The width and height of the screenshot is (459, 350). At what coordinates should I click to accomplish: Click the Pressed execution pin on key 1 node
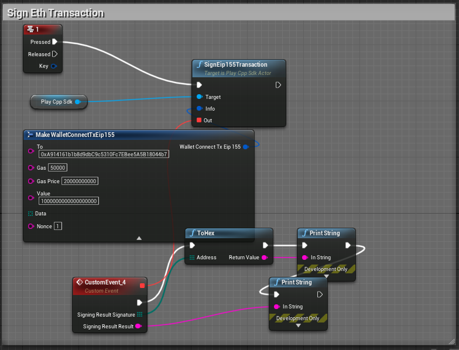click(x=54, y=42)
